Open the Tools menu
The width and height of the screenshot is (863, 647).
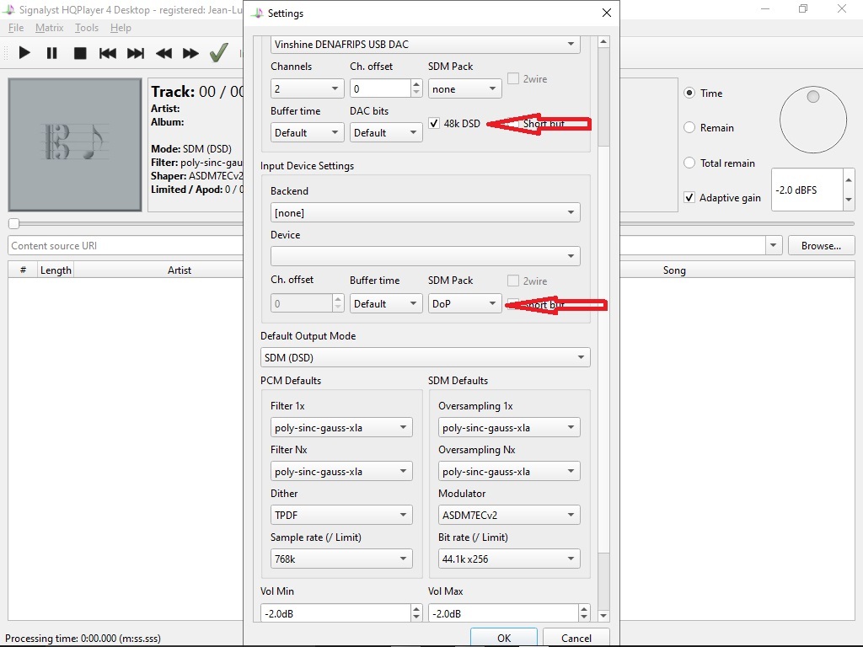point(87,28)
